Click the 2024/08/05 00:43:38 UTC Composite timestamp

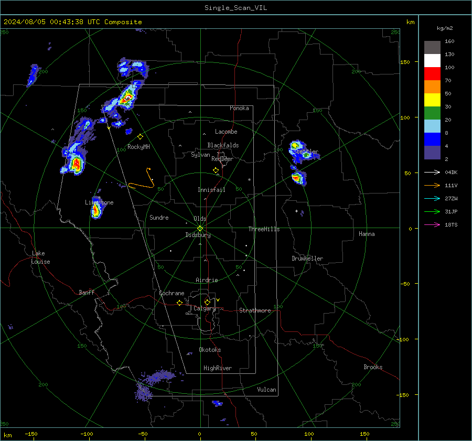tap(73, 22)
